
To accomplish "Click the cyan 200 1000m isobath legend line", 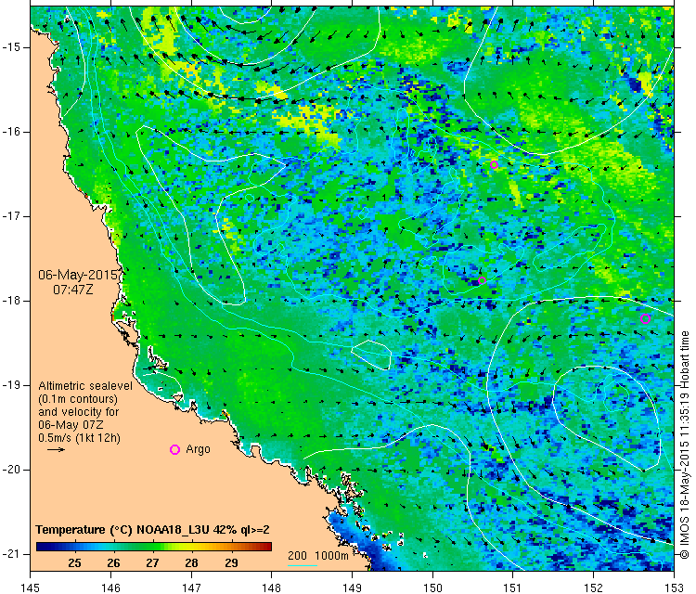I will click(x=303, y=565).
